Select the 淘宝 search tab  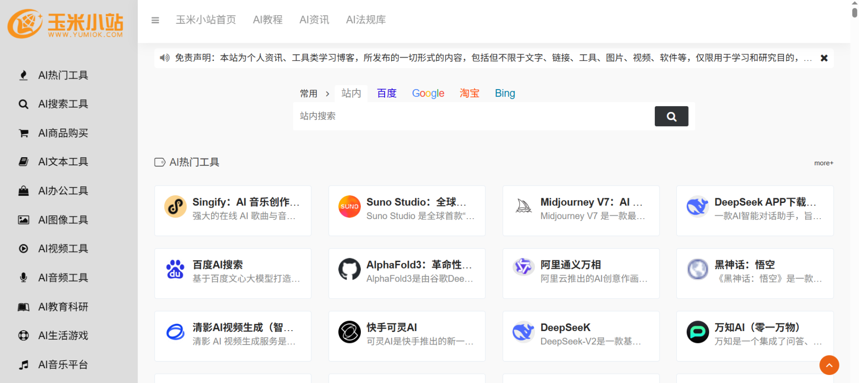tap(469, 93)
